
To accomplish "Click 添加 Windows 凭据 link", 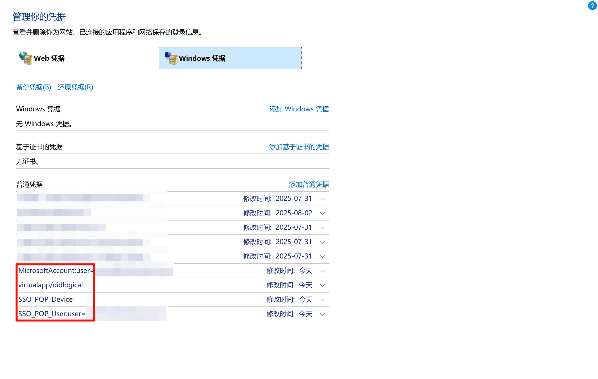I will coord(299,109).
